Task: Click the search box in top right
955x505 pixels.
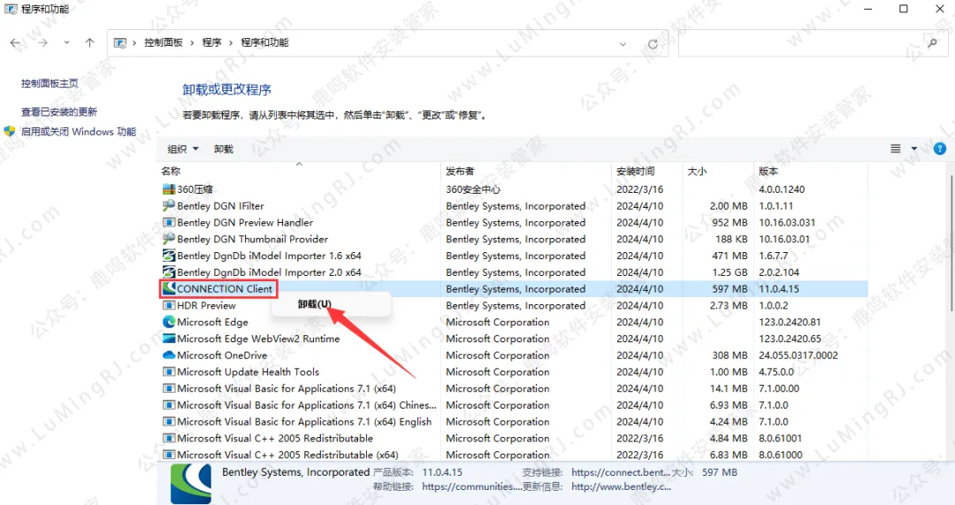Action: pyautogui.click(x=805, y=43)
